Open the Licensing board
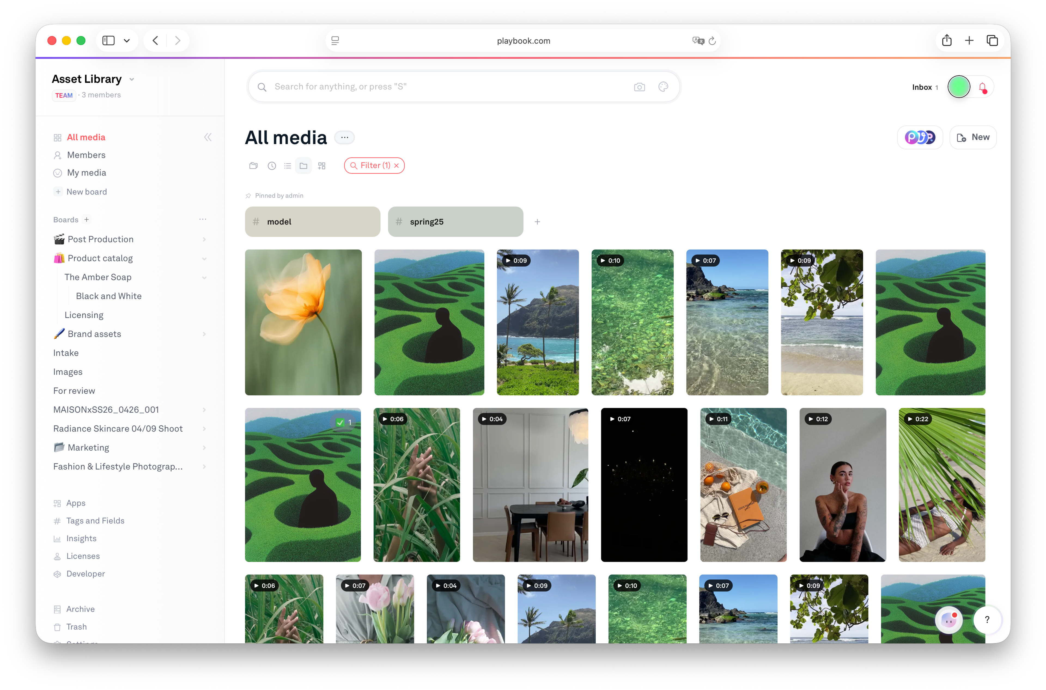Screen dimensions: 1046x690 (84, 315)
